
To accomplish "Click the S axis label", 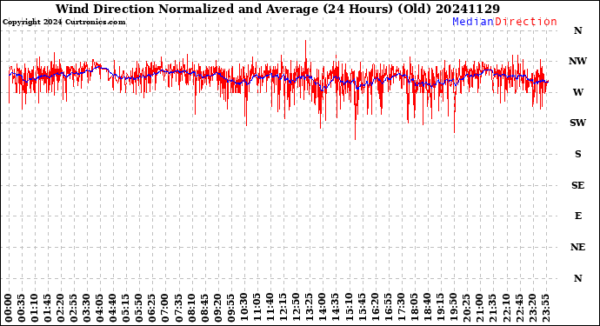I will pos(577,154).
